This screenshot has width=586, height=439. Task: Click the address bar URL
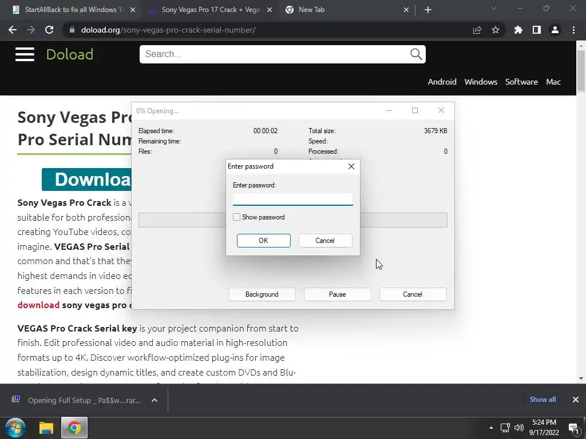tap(168, 30)
